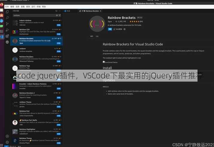The width and height of the screenshot is (214, 147).
Task: Open the 转到 (Go) menu
Action: (x=28, y=7)
